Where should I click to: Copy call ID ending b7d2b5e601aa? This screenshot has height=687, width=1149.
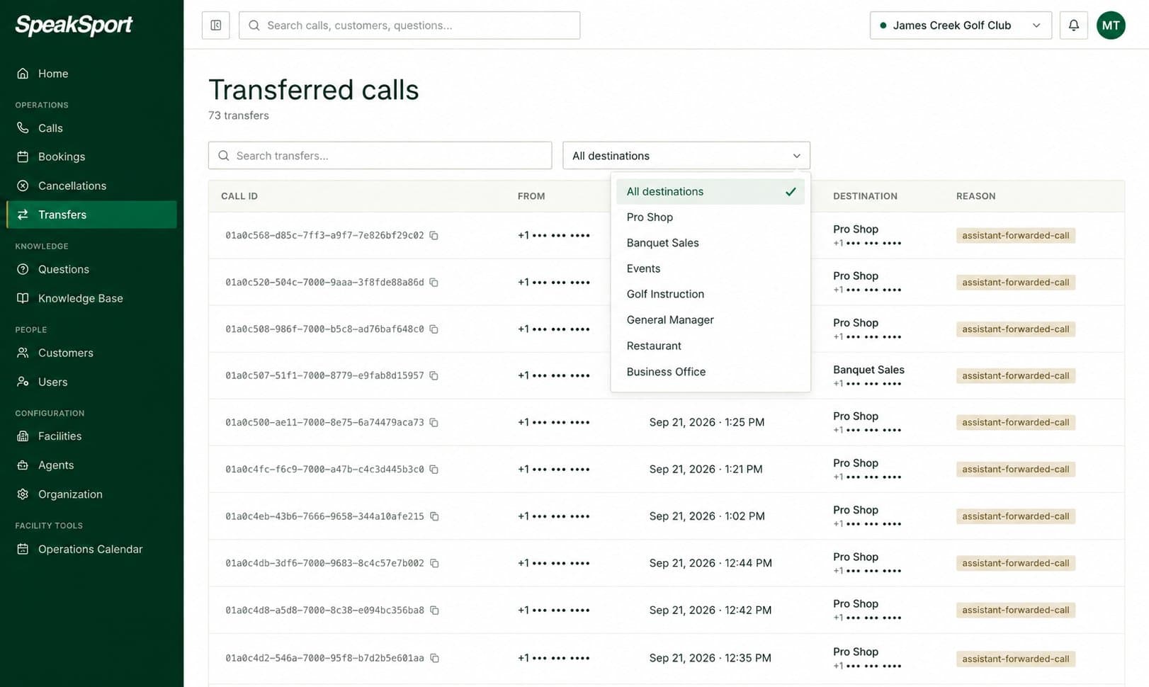[434, 658]
